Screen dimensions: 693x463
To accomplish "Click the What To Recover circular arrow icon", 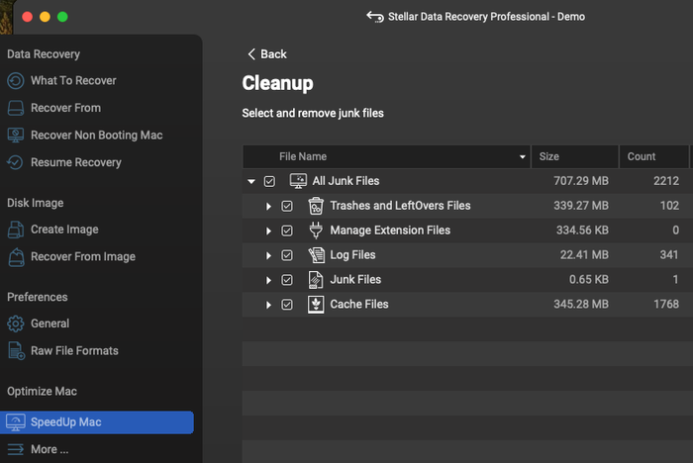I will (x=16, y=81).
